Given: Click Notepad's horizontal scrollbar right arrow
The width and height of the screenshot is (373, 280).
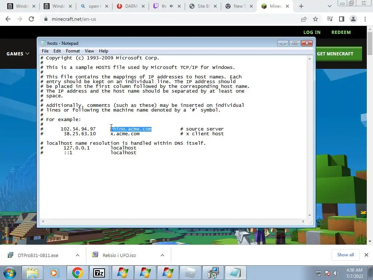Looking at the screenshot, I should pos(303,221).
